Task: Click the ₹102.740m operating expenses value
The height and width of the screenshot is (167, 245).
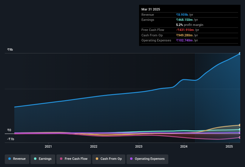Action: pos(184,41)
